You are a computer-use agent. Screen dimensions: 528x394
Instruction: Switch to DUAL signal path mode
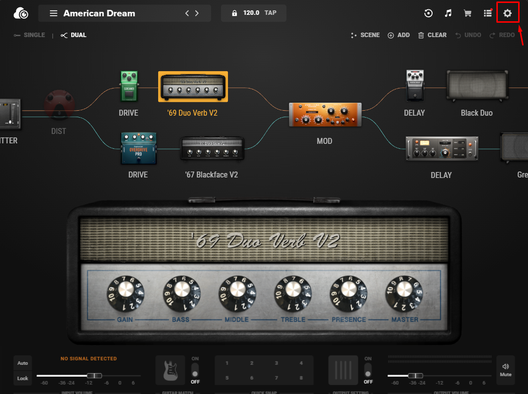[73, 35]
